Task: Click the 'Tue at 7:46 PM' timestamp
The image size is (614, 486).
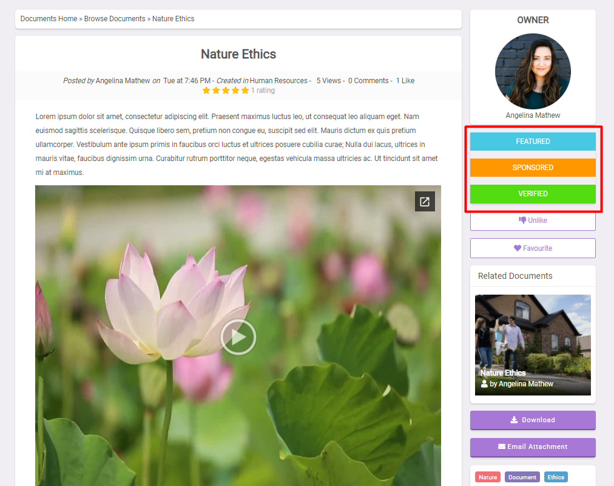Action: pos(187,81)
